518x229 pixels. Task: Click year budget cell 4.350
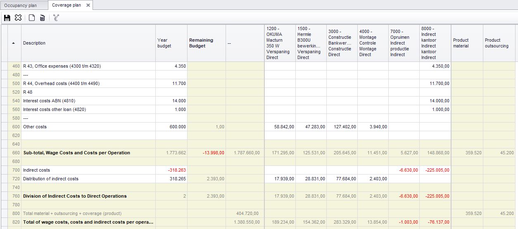171,66
